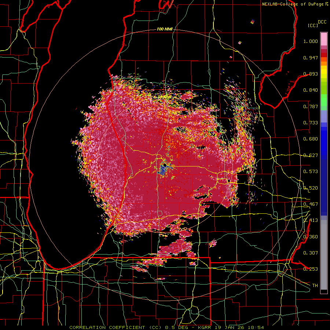Viewport: 330px width, 330px height.
Task: Select the 0.573 legend value
Action: 311,172
